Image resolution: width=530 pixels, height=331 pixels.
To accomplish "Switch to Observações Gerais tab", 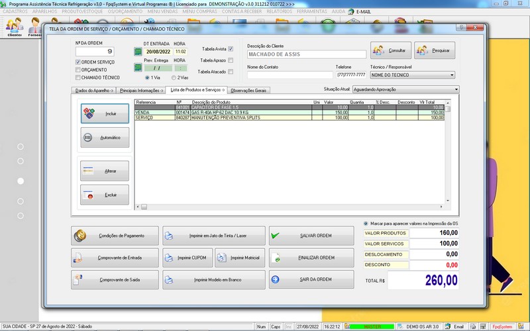I will tap(249, 91).
